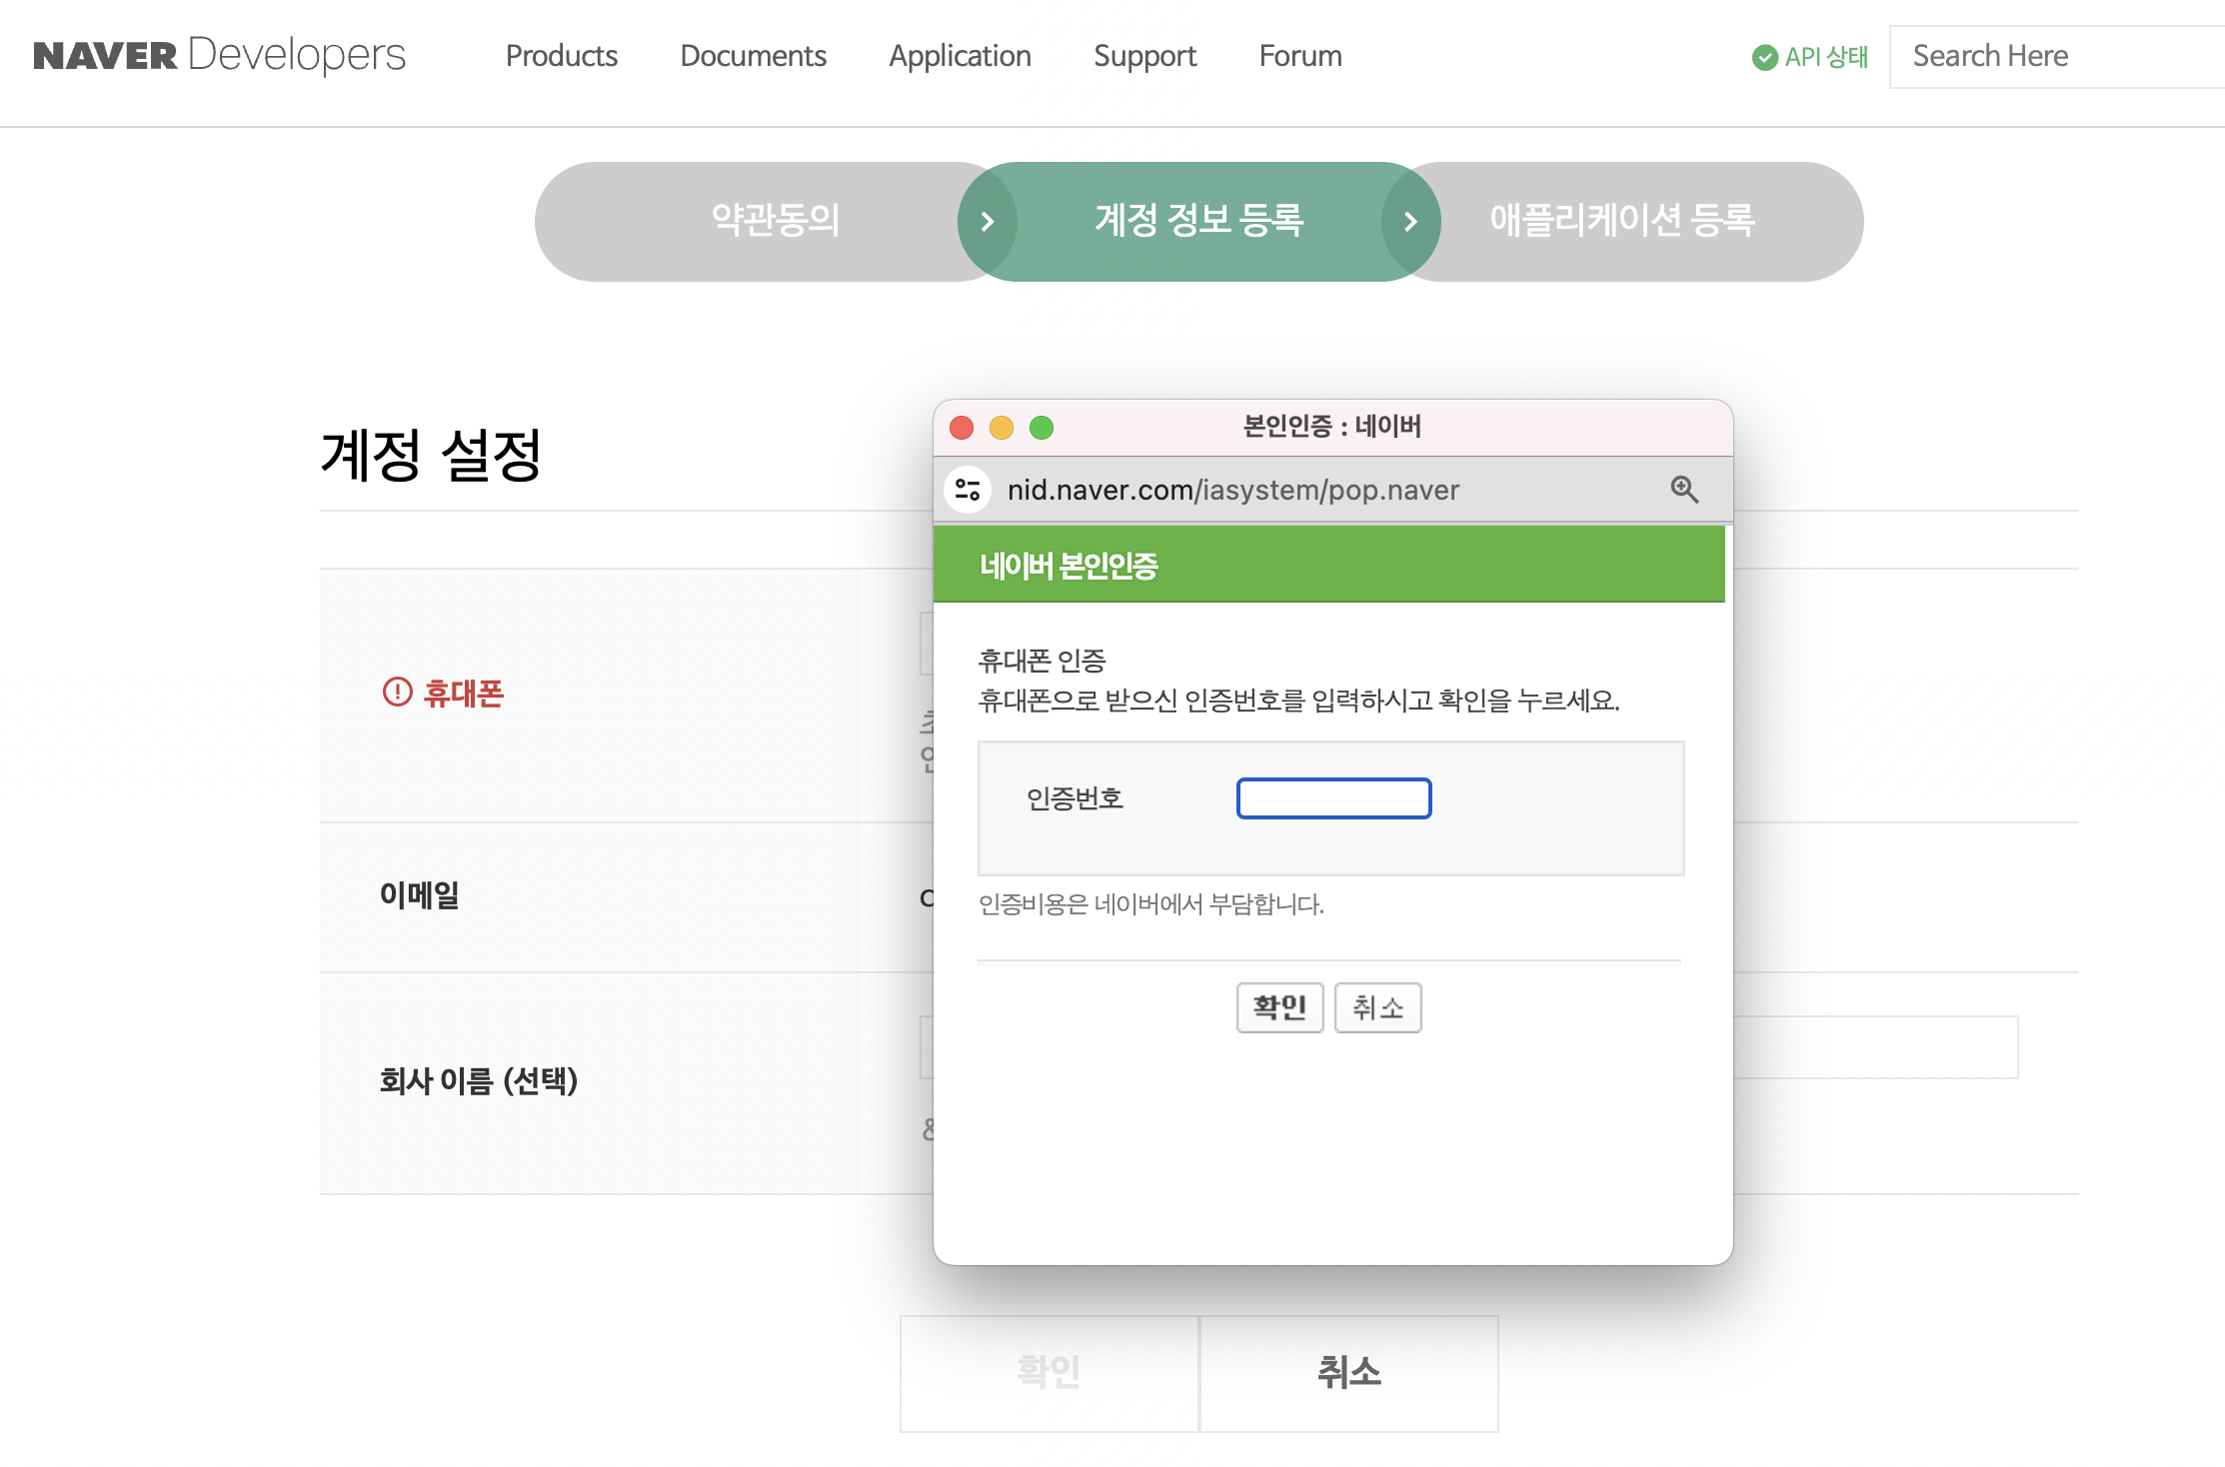
Task: Close the 본인인증 popup window
Action: (962, 428)
